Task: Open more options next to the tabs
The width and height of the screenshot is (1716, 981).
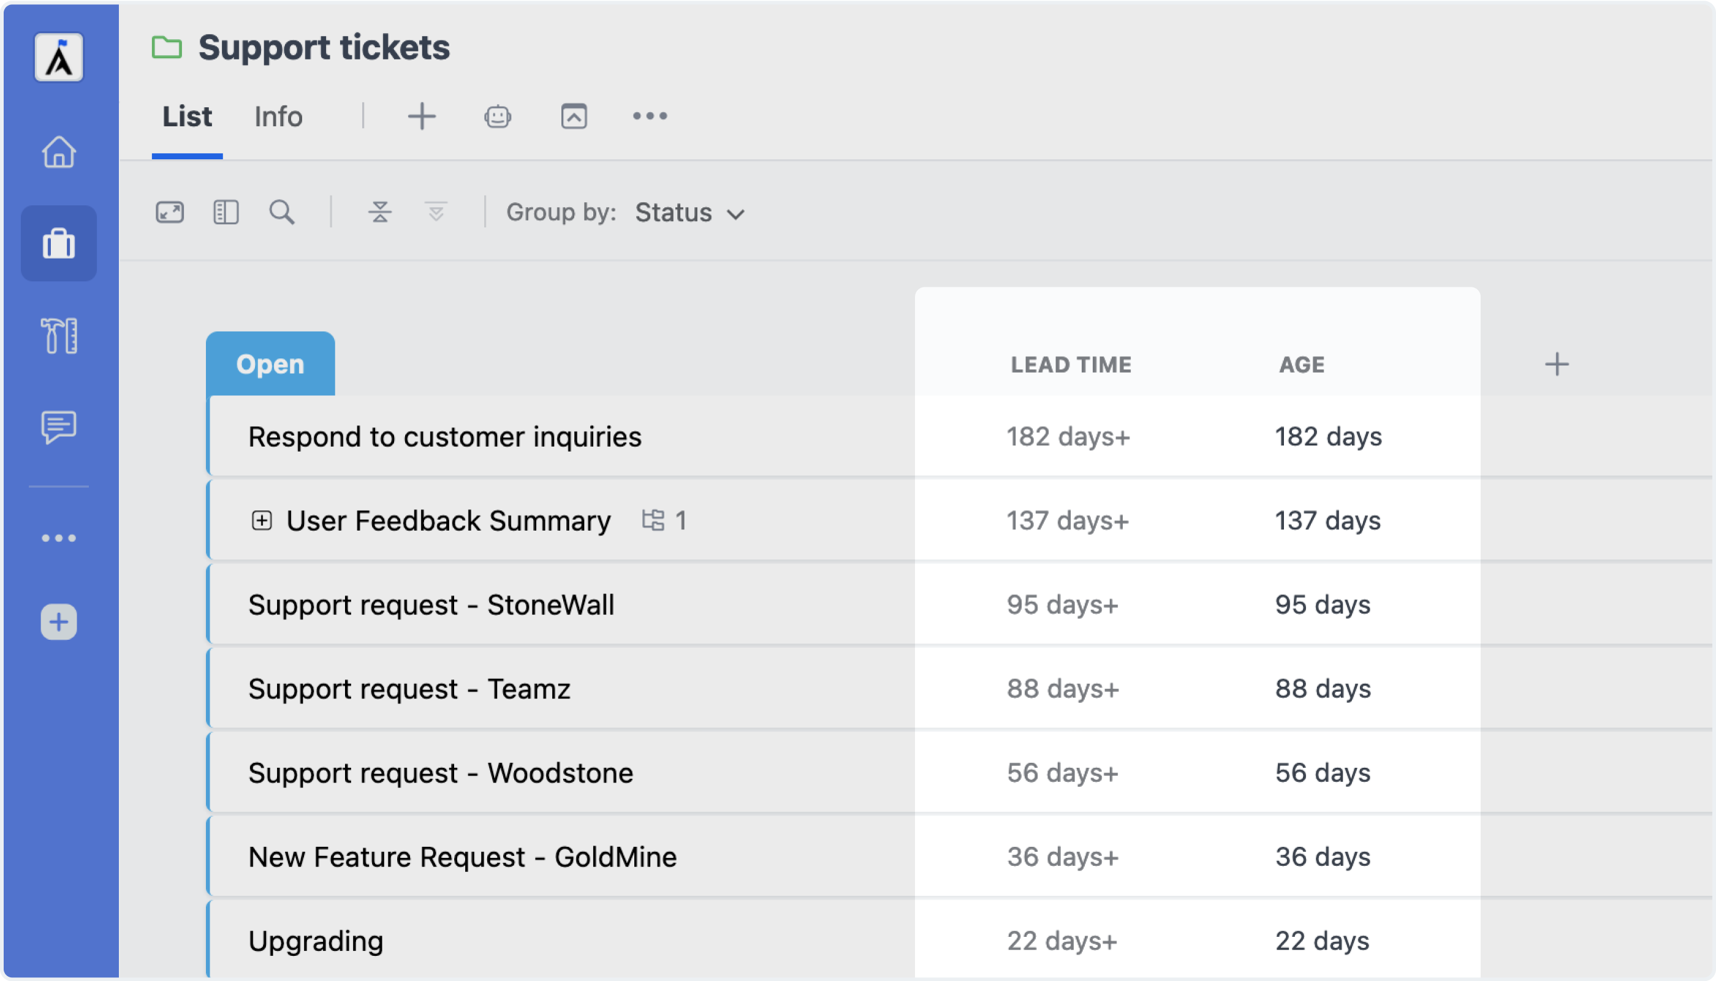Action: 650,116
